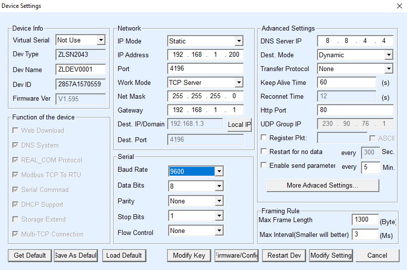Check the Enable send parameter option

point(264,165)
